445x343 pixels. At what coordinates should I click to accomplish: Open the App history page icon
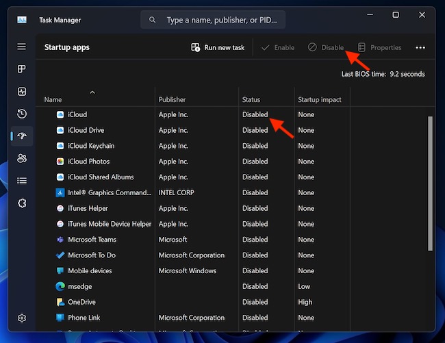click(22, 114)
